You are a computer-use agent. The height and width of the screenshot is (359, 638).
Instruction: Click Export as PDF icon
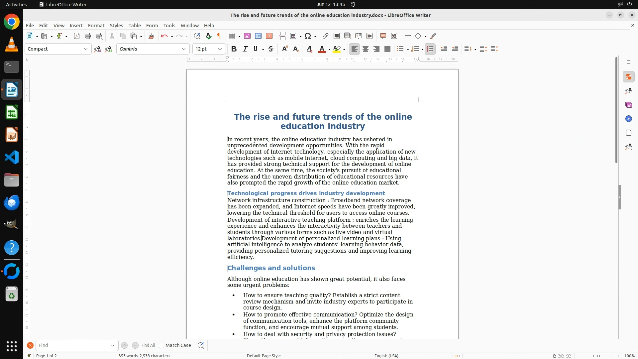77,36
